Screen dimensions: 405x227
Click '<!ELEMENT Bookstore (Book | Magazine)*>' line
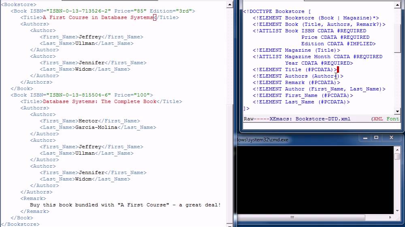point(316,18)
